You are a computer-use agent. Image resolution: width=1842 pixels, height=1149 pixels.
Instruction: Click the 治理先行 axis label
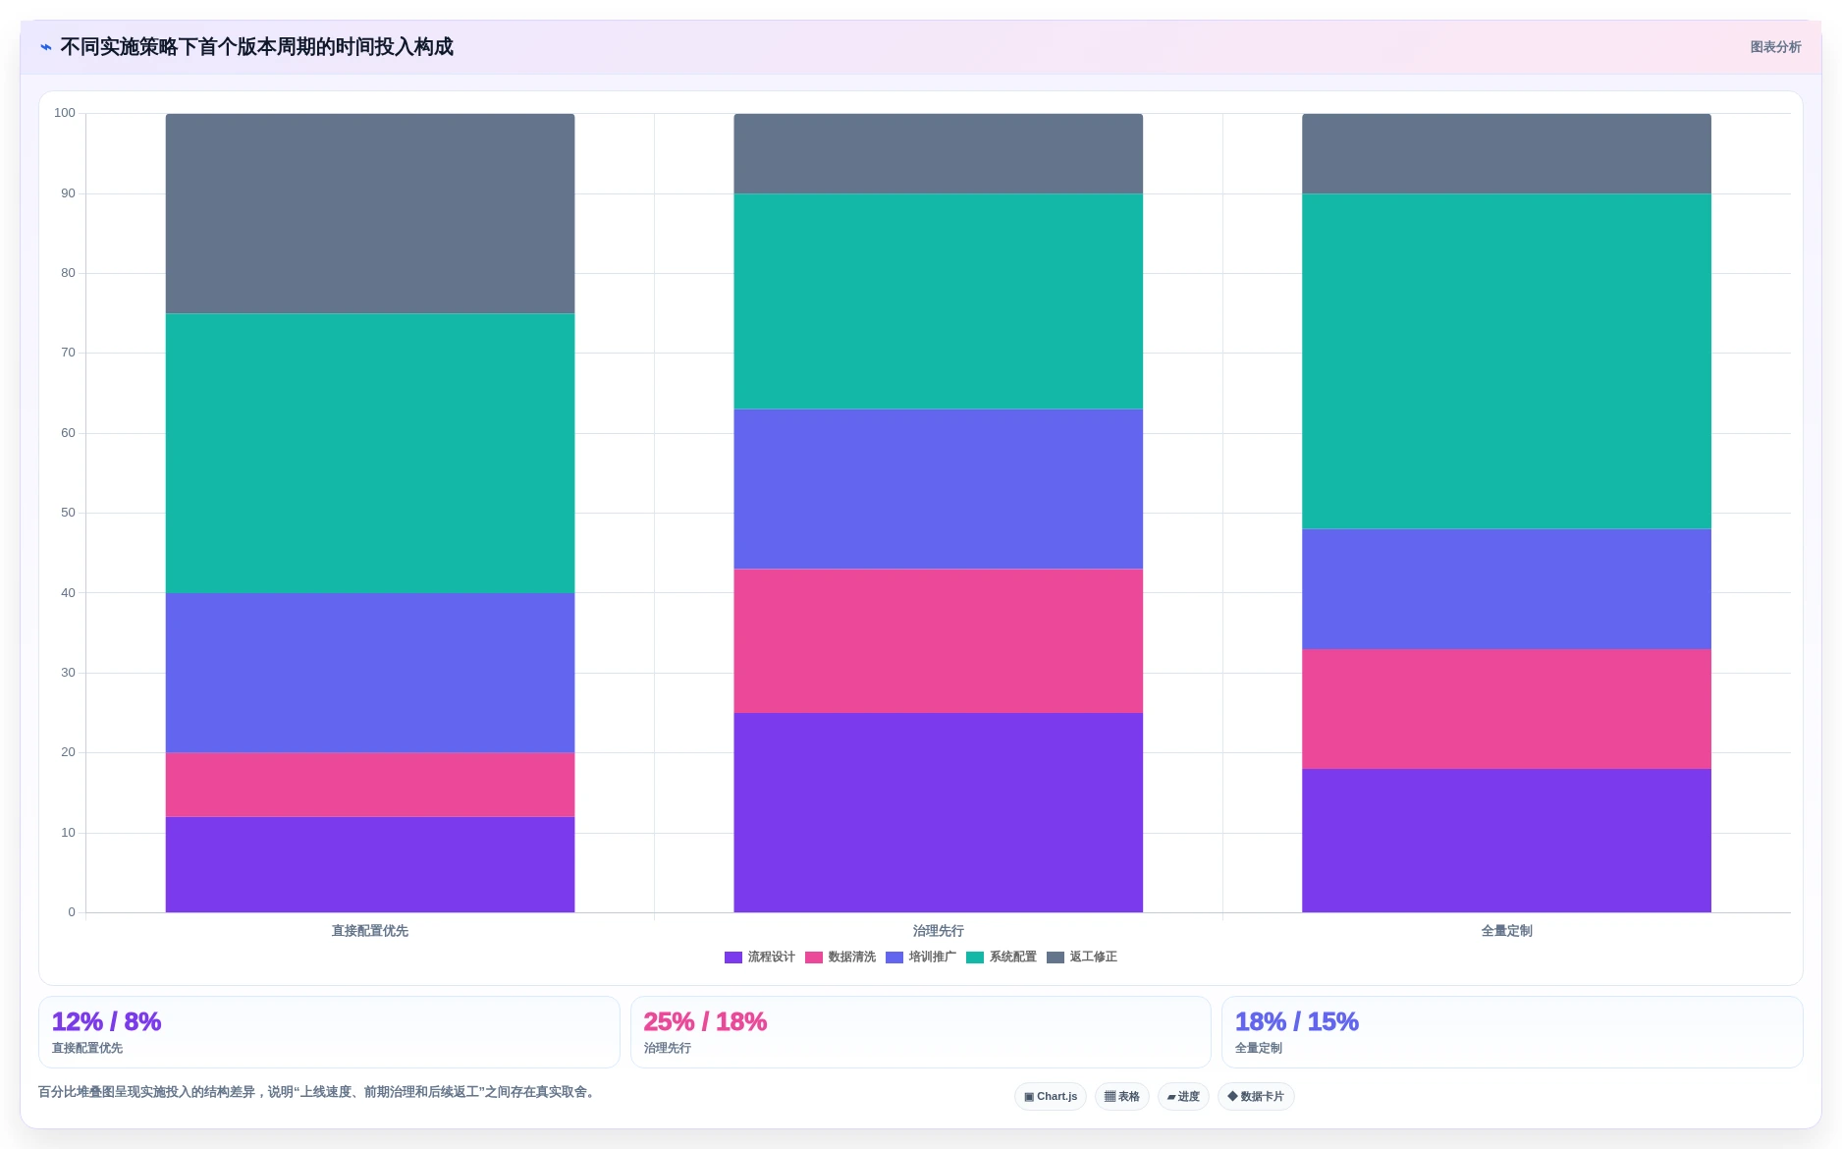tap(939, 931)
